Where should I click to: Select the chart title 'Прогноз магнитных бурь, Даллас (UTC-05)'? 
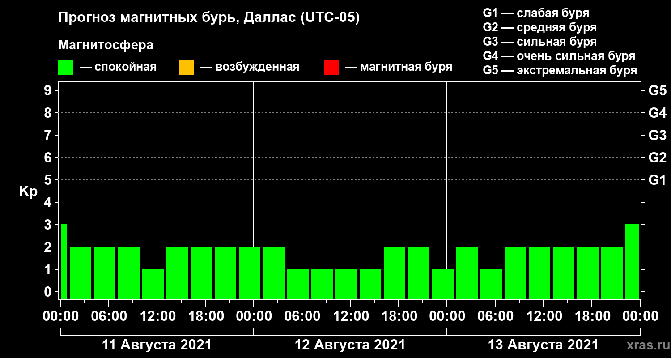pyautogui.click(x=209, y=18)
